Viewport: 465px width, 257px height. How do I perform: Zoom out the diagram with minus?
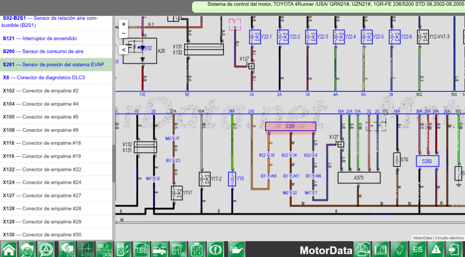pyautogui.click(x=124, y=33)
